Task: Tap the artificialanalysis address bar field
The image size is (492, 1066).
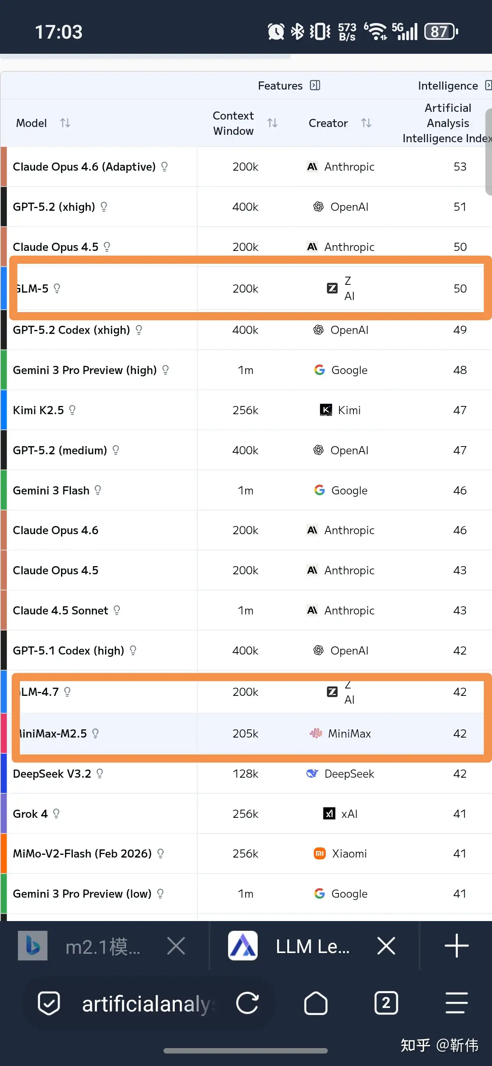Action: coord(149,1004)
